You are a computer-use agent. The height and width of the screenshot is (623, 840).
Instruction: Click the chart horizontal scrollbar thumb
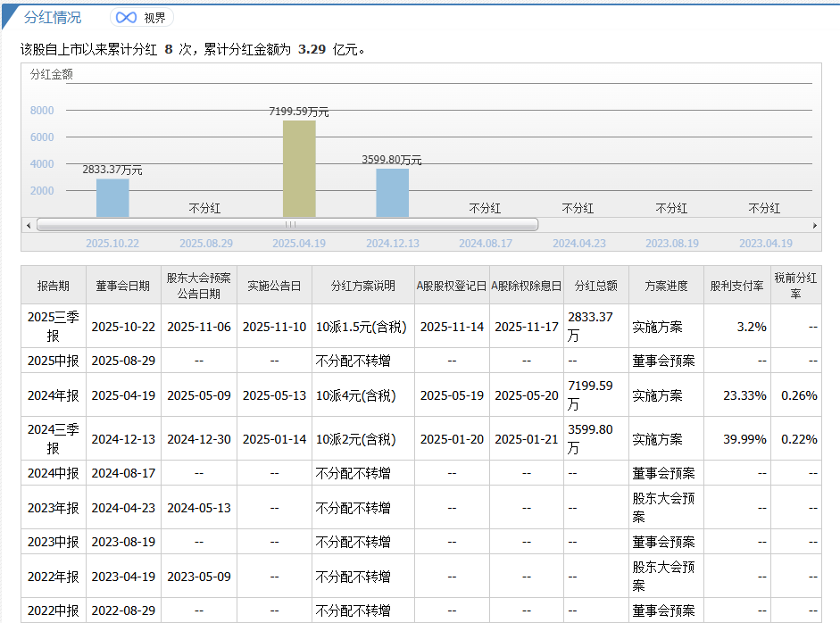287,224
